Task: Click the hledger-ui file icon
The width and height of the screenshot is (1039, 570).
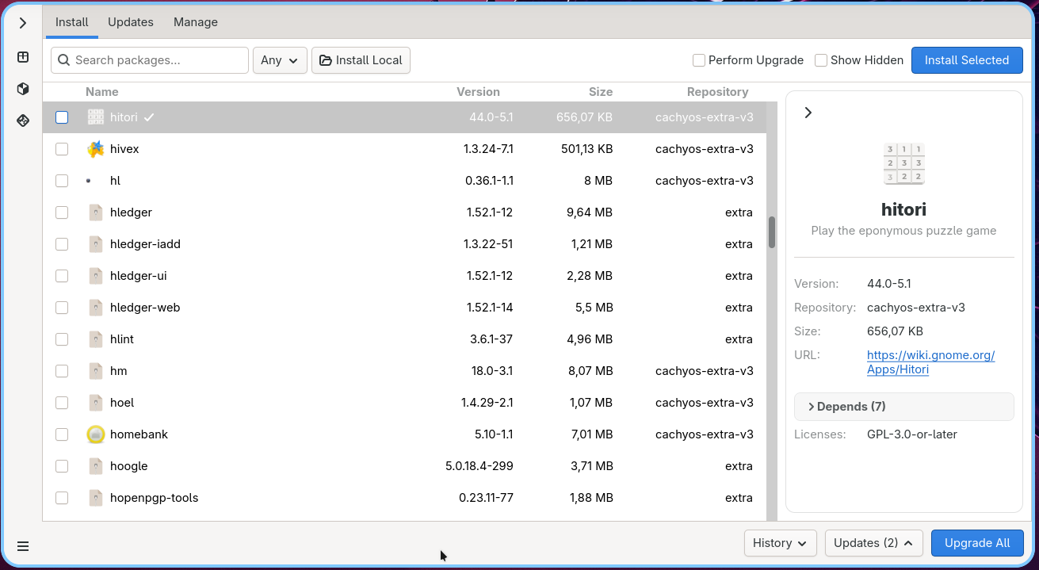Action: pos(96,276)
